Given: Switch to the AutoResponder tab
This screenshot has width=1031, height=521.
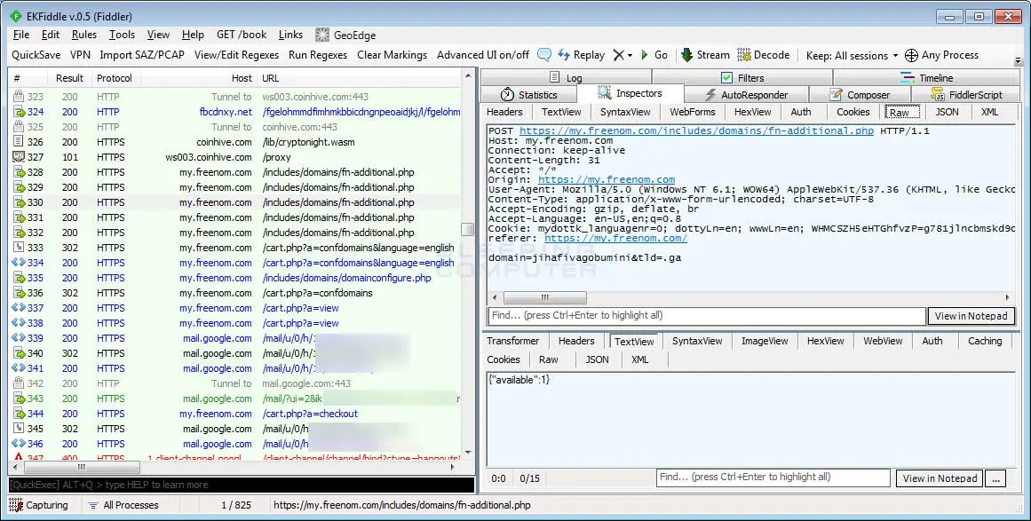Looking at the screenshot, I should coord(747,95).
